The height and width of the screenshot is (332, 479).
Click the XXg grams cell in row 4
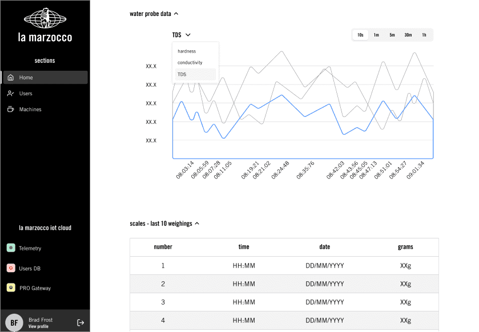point(406,321)
